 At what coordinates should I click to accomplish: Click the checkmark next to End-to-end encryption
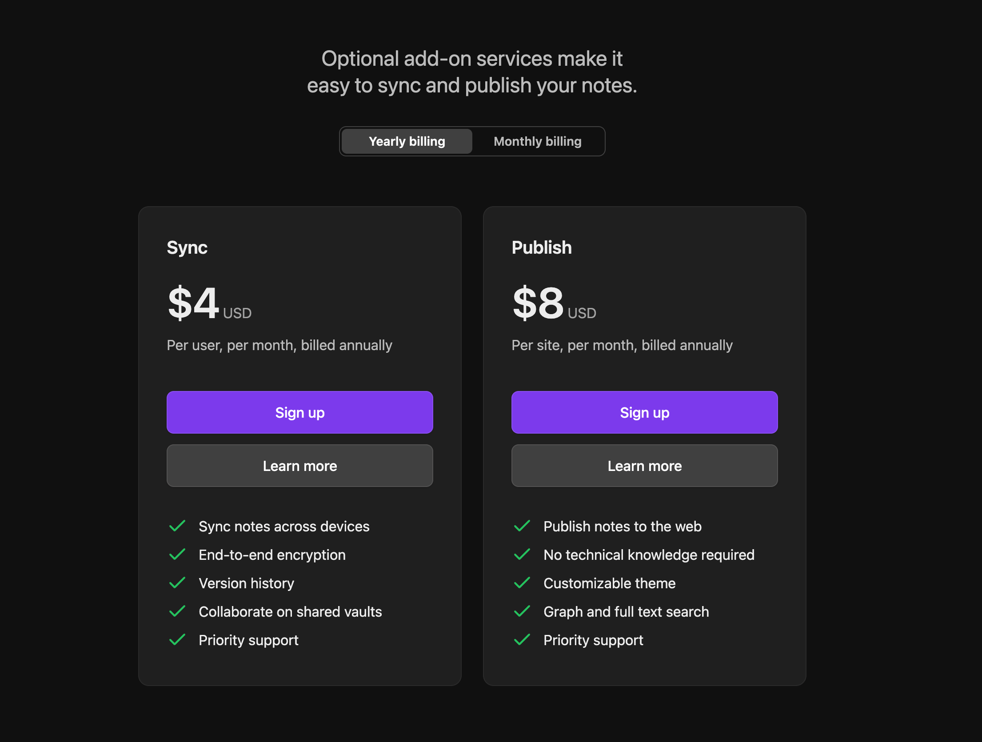click(x=177, y=555)
